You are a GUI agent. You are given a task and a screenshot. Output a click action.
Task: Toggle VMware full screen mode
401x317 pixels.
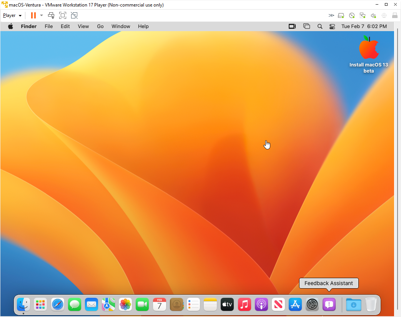pos(63,15)
